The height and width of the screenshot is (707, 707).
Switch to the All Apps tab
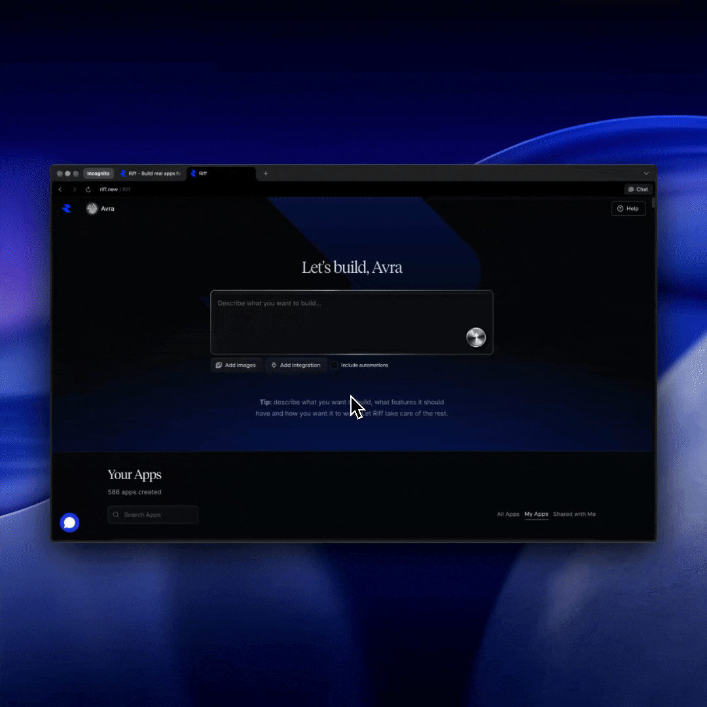[x=508, y=515]
